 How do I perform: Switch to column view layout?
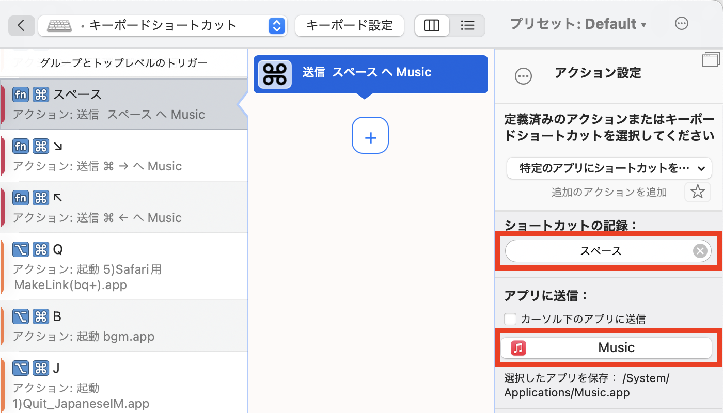click(432, 26)
